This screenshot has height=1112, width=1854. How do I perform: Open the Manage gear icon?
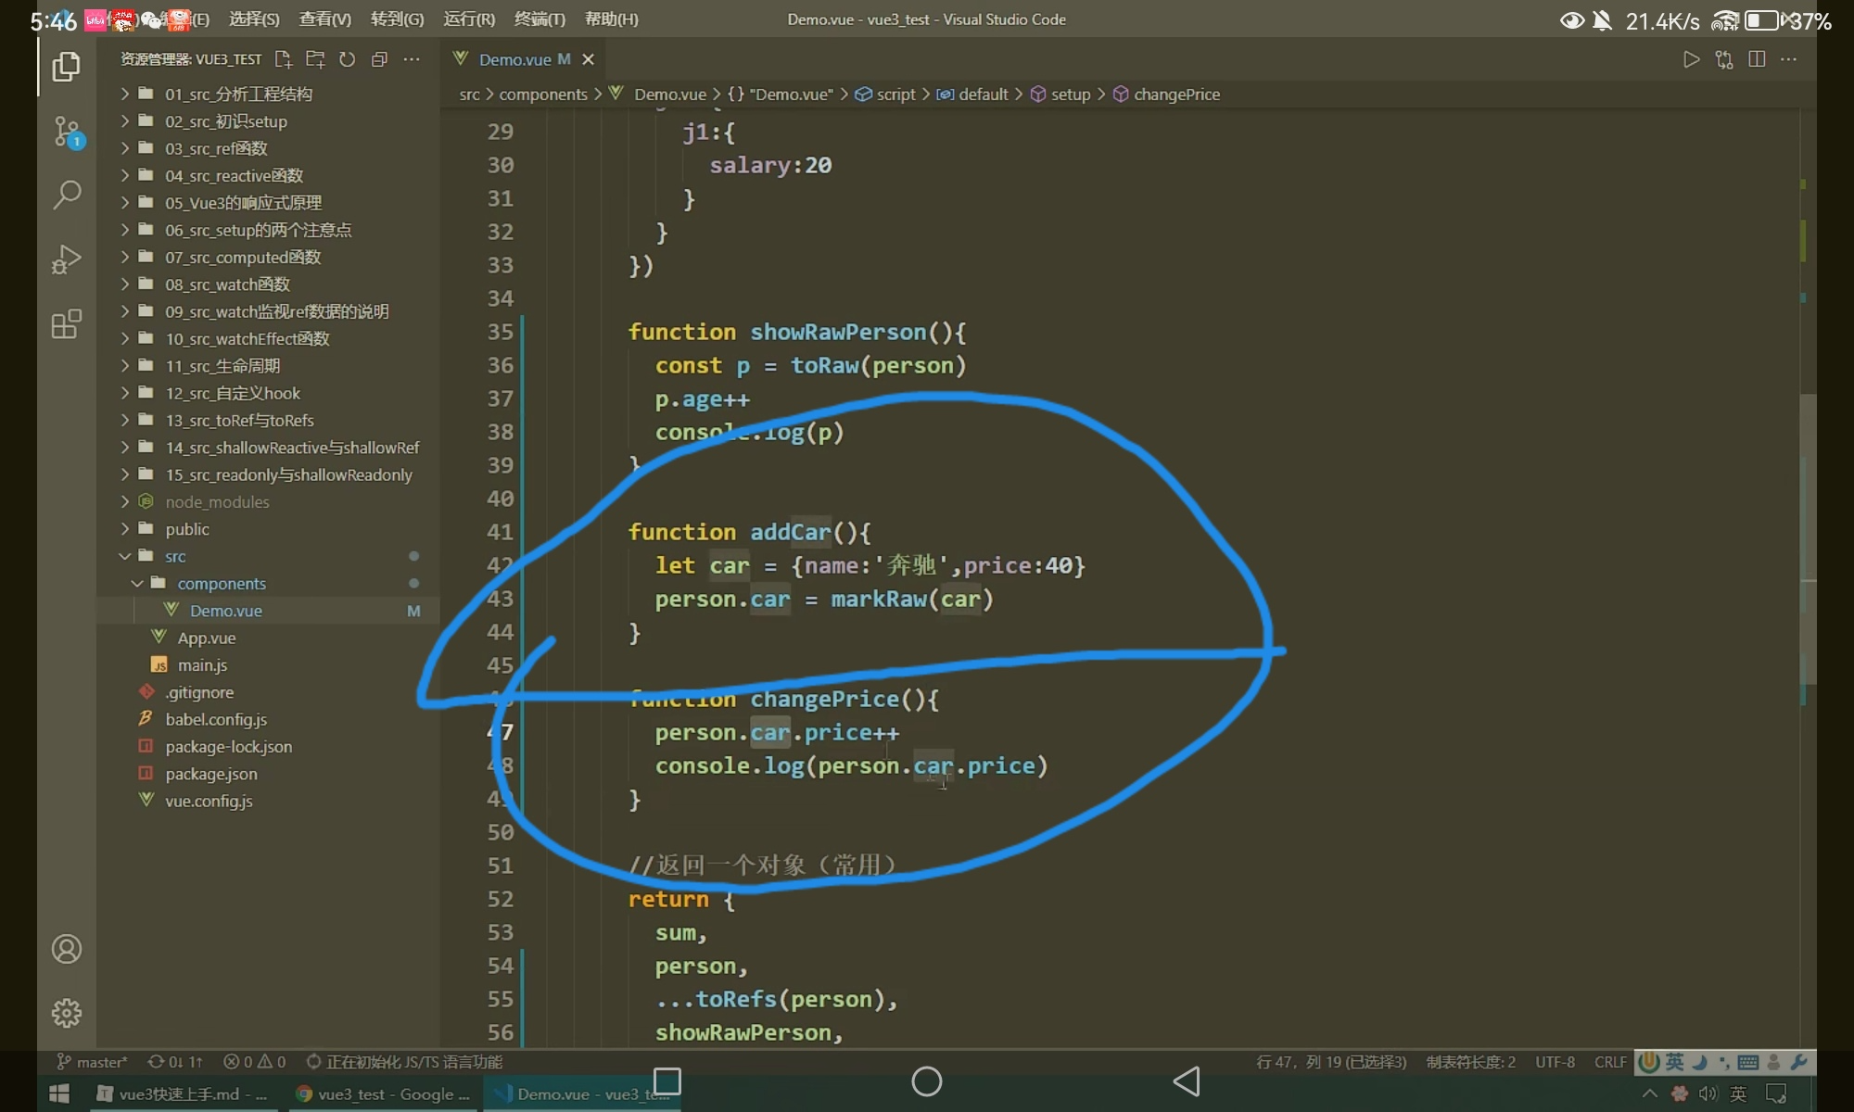pos(67,1013)
